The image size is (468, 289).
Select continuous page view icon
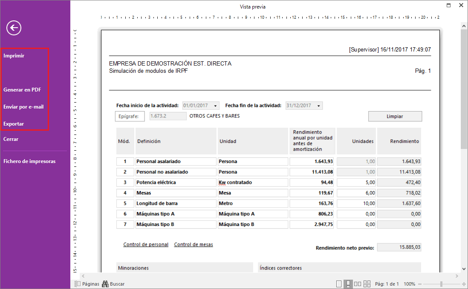tap(348, 284)
